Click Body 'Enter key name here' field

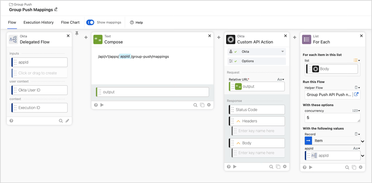click(258, 153)
